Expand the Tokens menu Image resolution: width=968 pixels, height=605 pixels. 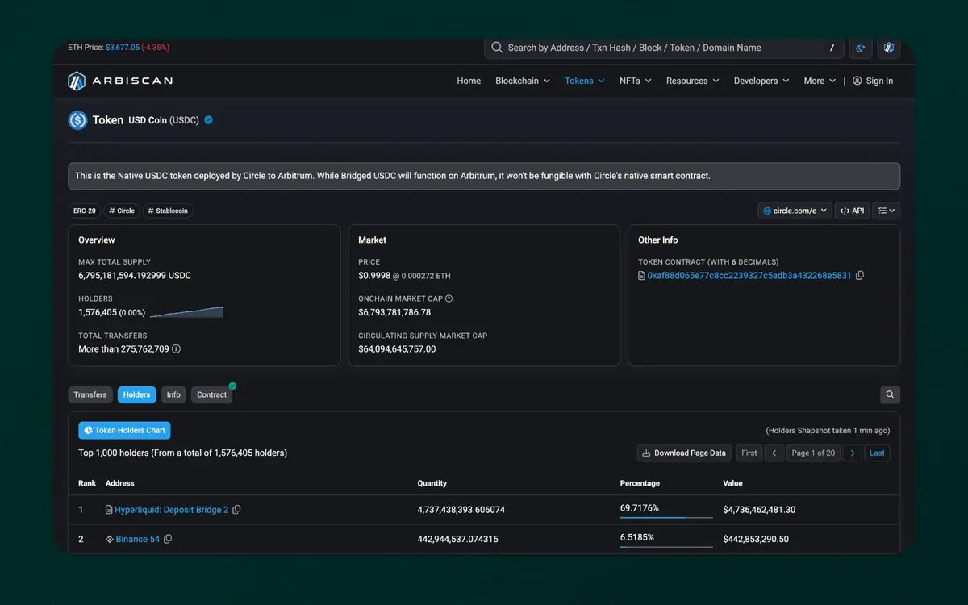585,81
